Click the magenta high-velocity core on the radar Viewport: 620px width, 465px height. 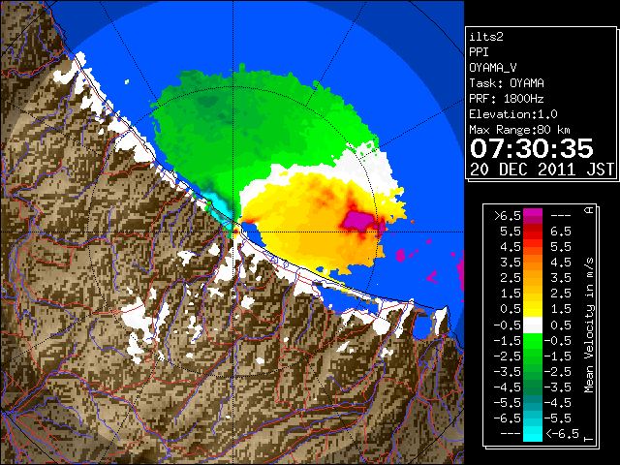point(359,220)
